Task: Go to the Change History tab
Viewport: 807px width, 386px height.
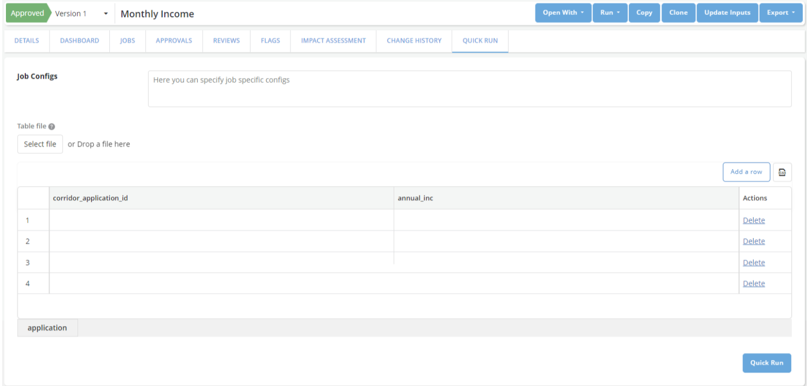Action: click(x=414, y=41)
